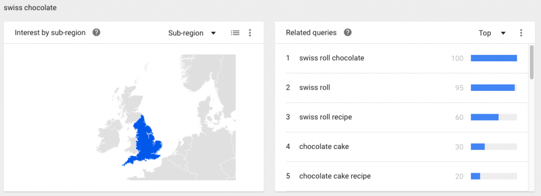541x196 pixels.
Task: Switch sub-region map to list view
Action: (x=235, y=33)
